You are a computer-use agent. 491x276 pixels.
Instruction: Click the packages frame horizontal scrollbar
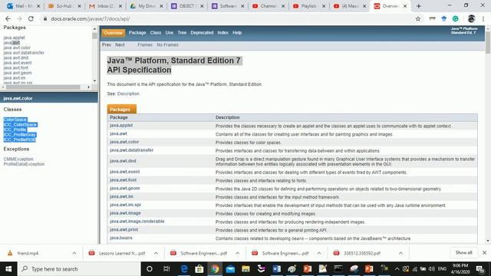(x=43, y=87)
